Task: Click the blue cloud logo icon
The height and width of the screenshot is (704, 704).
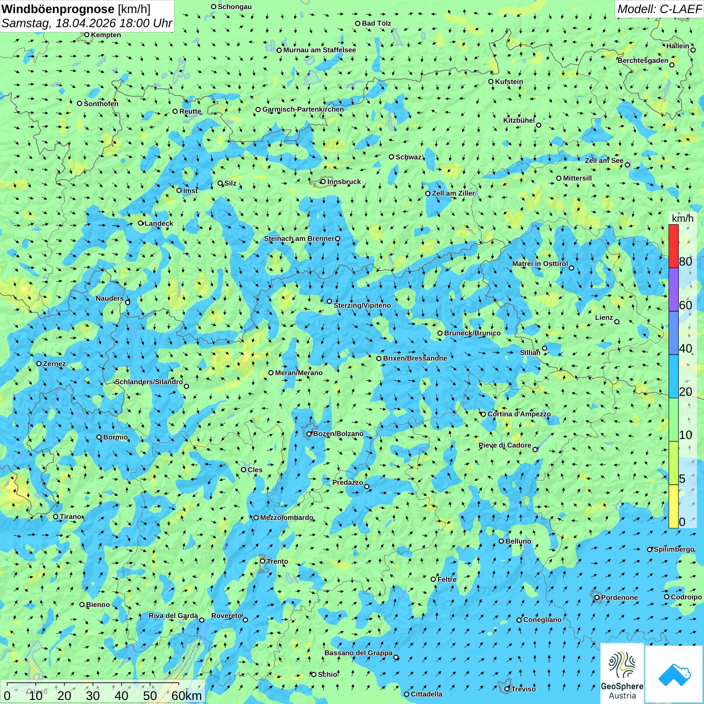Action: (x=674, y=674)
